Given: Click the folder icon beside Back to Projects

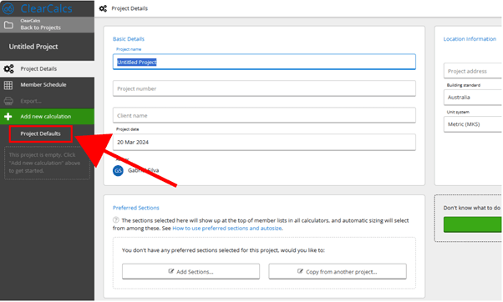Looking at the screenshot, I should [8, 25].
